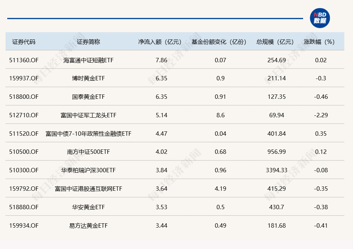Click the NBD数据 logo icon
This screenshot has height=249, width=353.
320,18
